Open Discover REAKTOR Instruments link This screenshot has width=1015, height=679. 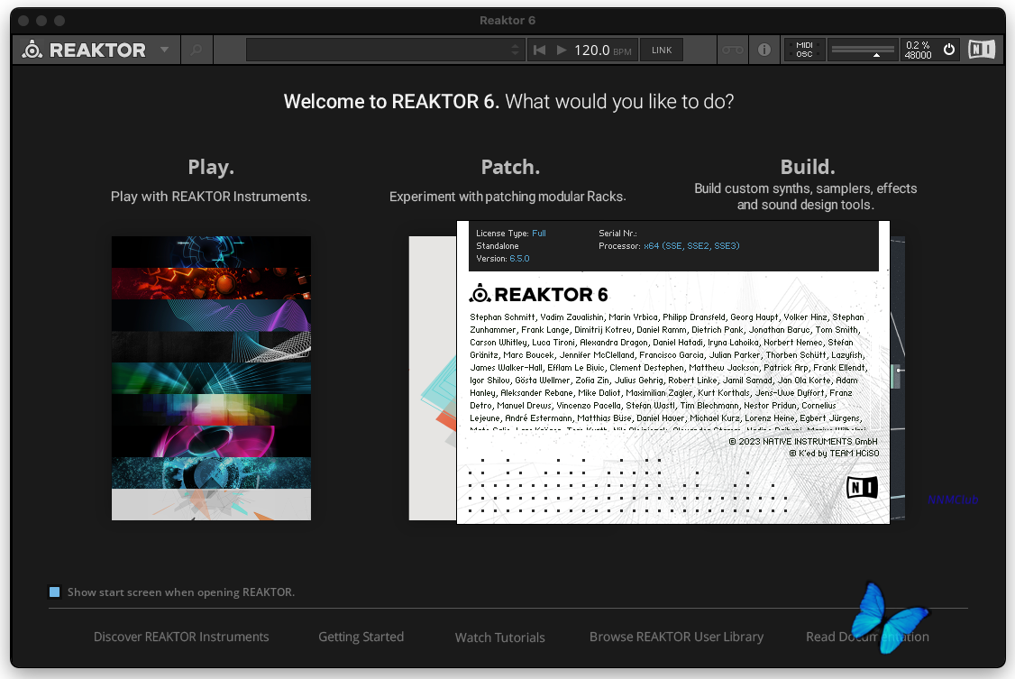point(181,637)
